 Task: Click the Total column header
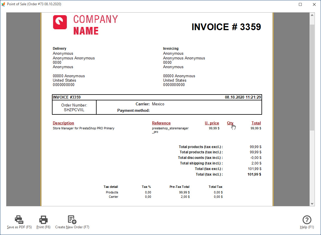pos(256,123)
